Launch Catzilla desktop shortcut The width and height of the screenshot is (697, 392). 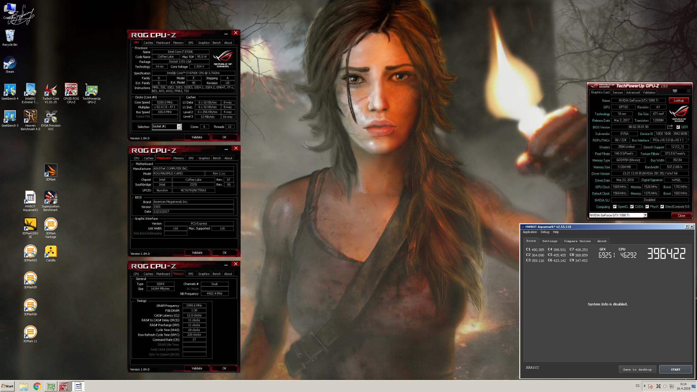pyautogui.click(x=51, y=253)
